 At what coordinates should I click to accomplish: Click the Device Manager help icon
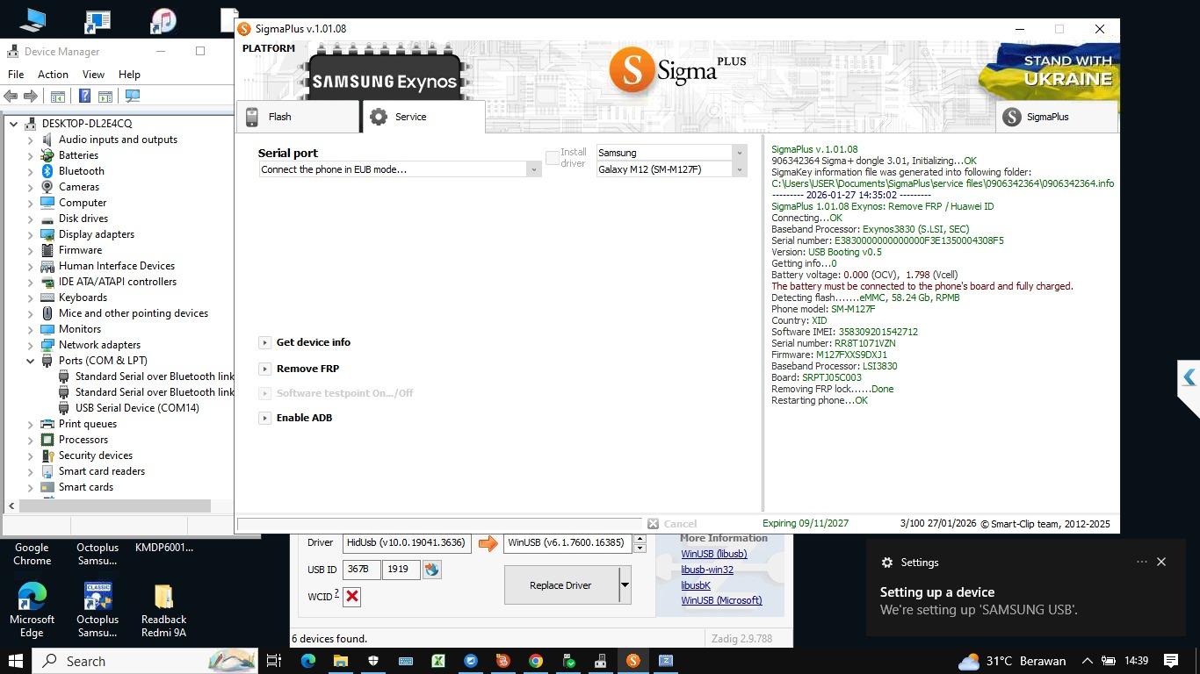click(84, 96)
